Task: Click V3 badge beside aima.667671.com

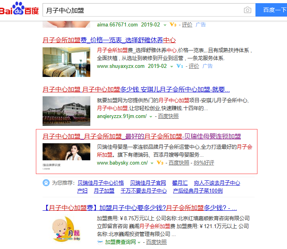Action: pos(173,24)
